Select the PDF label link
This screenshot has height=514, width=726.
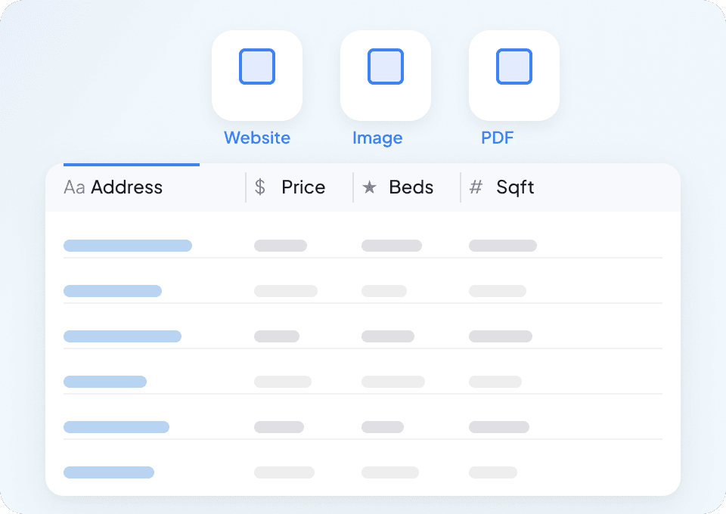tap(498, 138)
